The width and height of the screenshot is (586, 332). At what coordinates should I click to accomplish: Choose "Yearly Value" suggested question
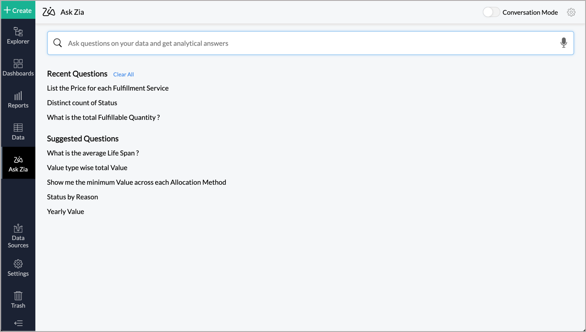pos(65,212)
